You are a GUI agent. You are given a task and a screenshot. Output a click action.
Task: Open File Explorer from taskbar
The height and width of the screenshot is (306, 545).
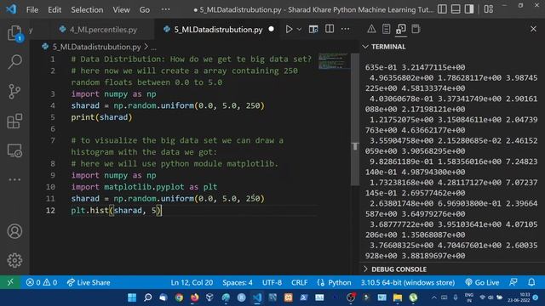pyautogui.click(x=398, y=297)
